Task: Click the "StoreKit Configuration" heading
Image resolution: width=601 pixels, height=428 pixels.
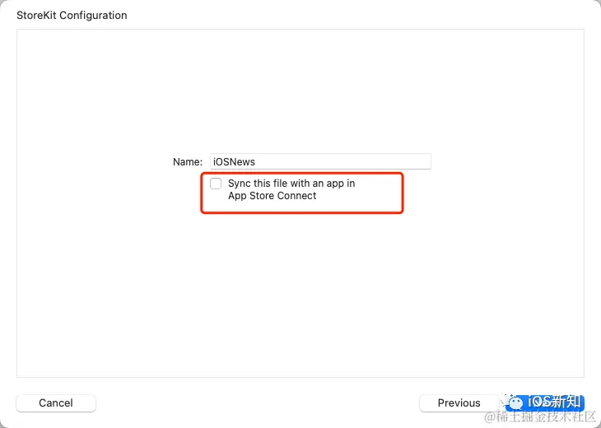Action: point(72,16)
